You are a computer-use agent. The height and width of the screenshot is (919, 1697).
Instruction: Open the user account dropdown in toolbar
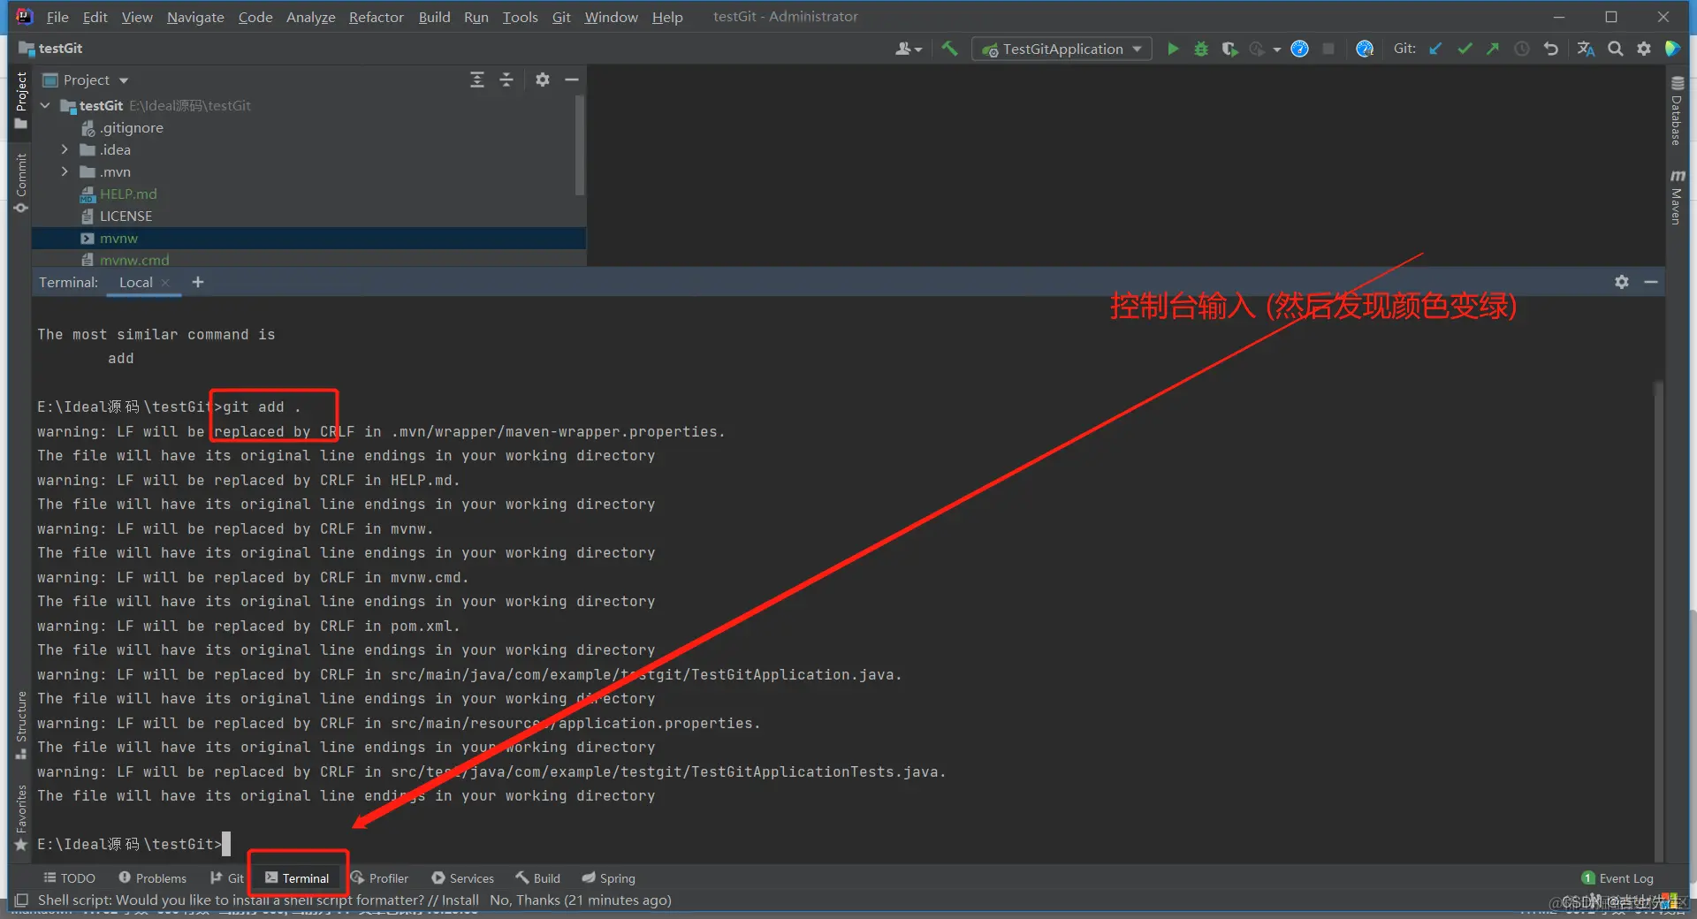click(x=908, y=49)
